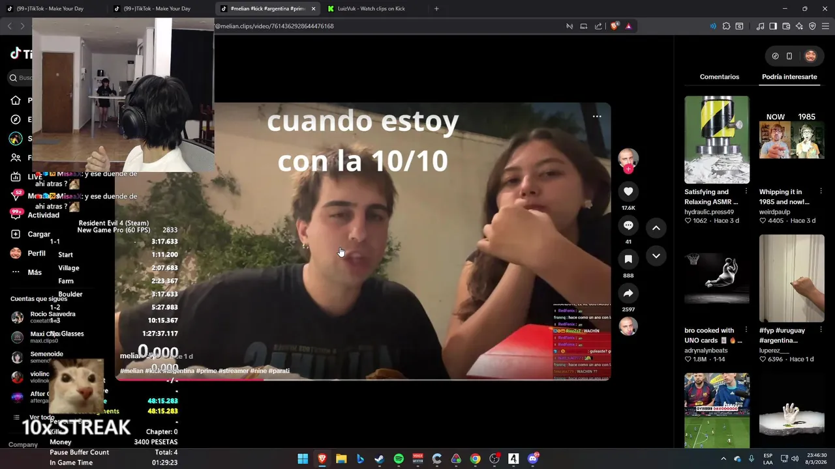Open Semenoide followed account
835x469 pixels.
point(37,357)
